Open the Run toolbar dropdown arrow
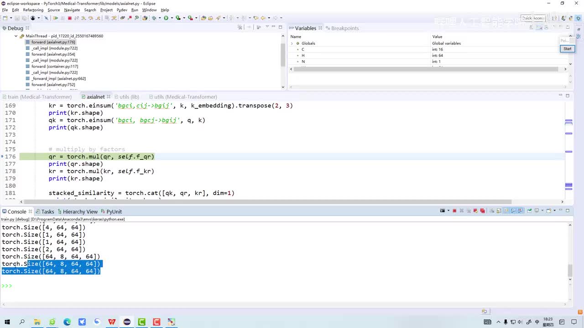The width and height of the screenshot is (584, 328). [171, 18]
